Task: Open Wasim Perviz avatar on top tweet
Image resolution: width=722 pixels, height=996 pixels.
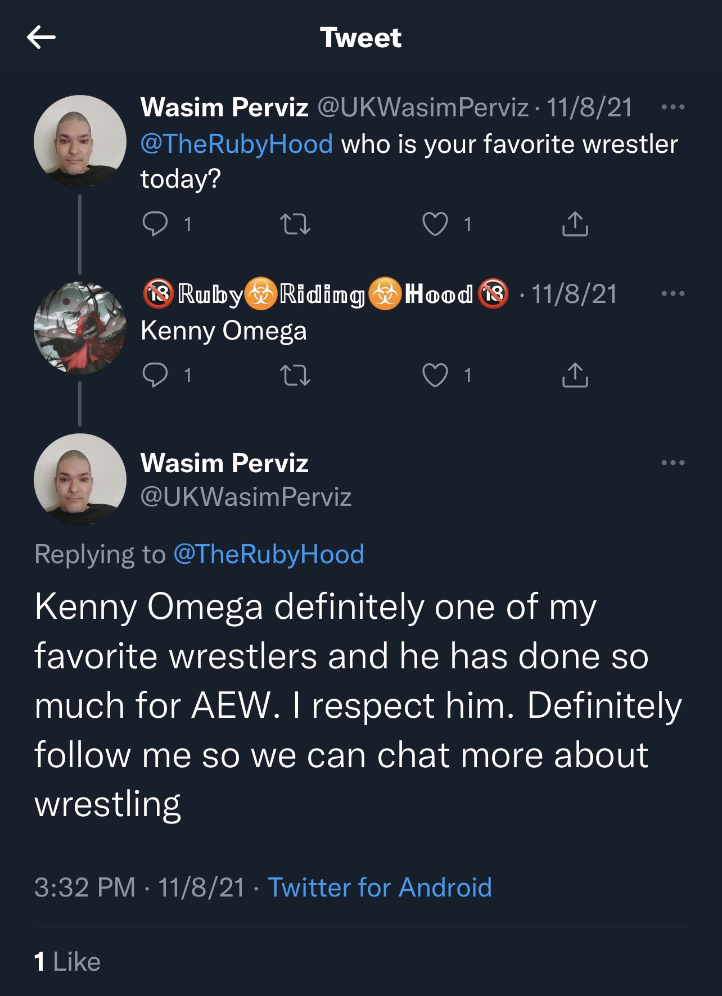Action: (x=80, y=141)
